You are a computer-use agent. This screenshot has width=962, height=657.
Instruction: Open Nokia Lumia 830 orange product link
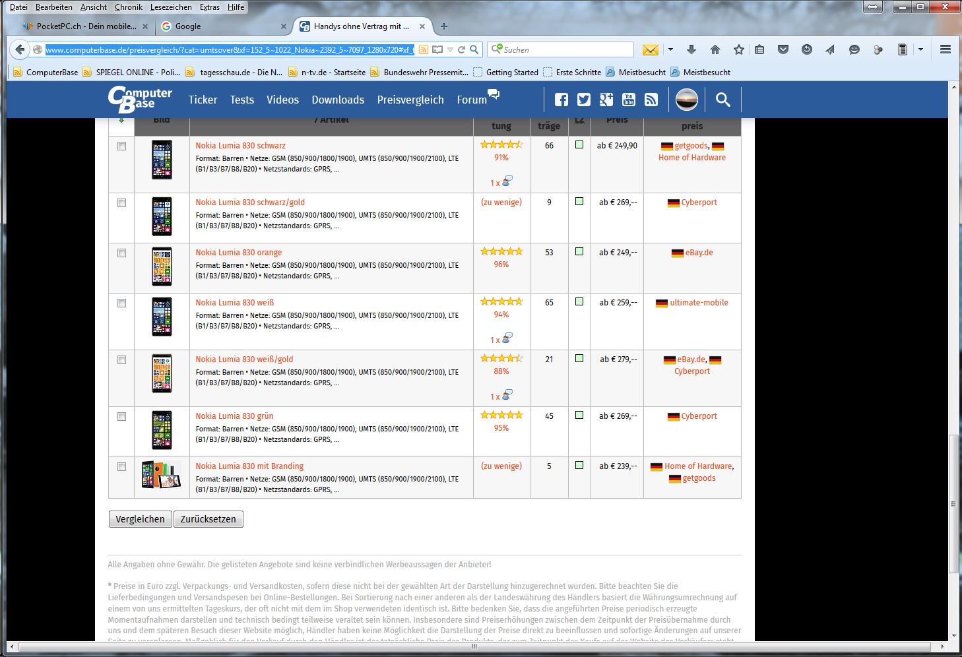point(238,253)
